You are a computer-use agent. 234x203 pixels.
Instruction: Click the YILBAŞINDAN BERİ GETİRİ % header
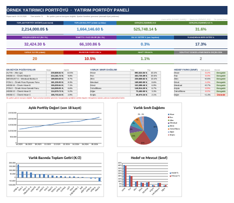coord(200,37)
